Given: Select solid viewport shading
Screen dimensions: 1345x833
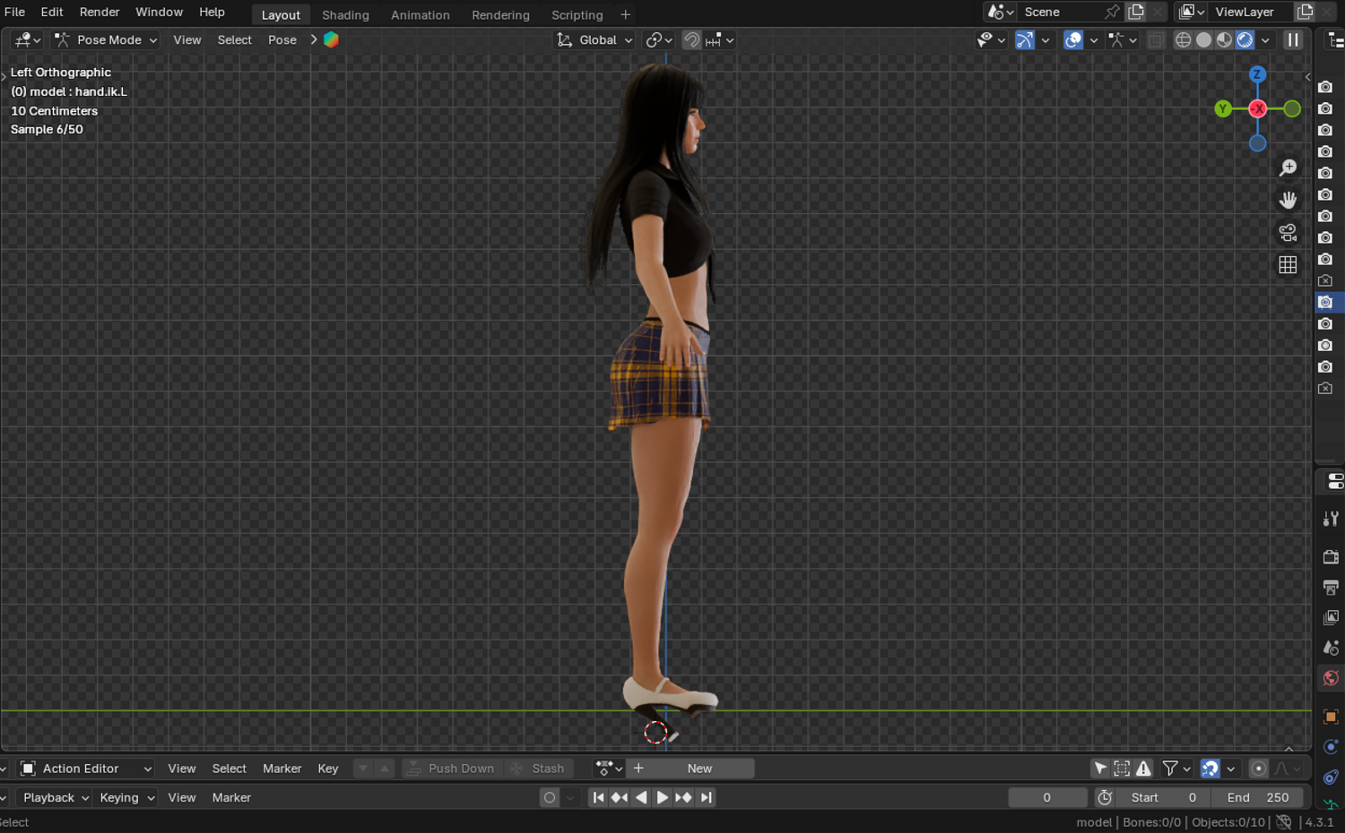Looking at the screenshot, I should 1204,39.
